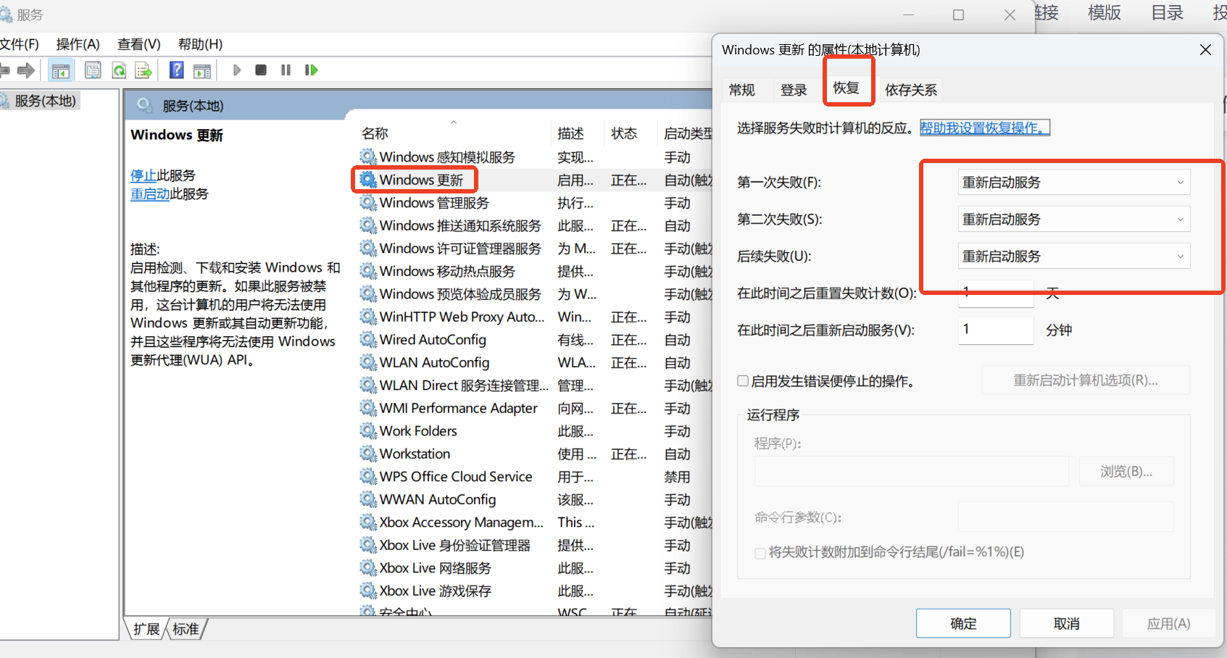
Task: Close the Windows 更新 properties dialog
Action: click(1205, 49)
